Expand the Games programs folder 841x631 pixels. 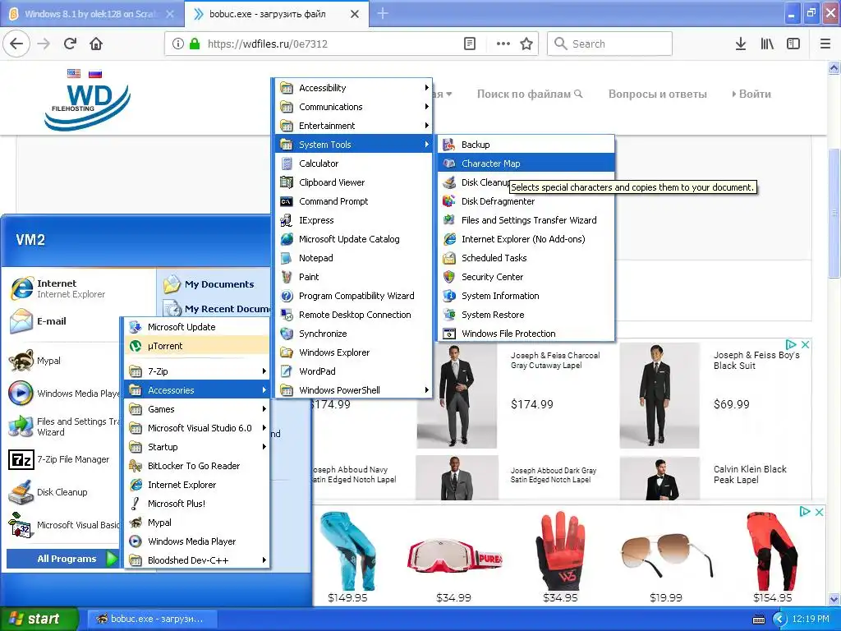click(x=197, y=409)
